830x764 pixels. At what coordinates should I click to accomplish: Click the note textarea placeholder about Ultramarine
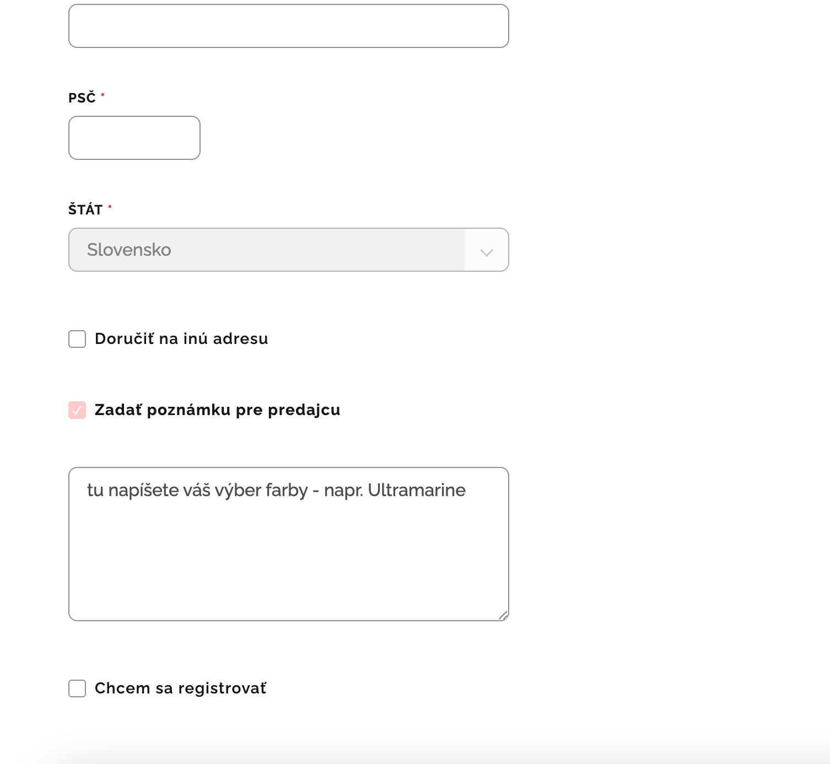coord(276,490)
